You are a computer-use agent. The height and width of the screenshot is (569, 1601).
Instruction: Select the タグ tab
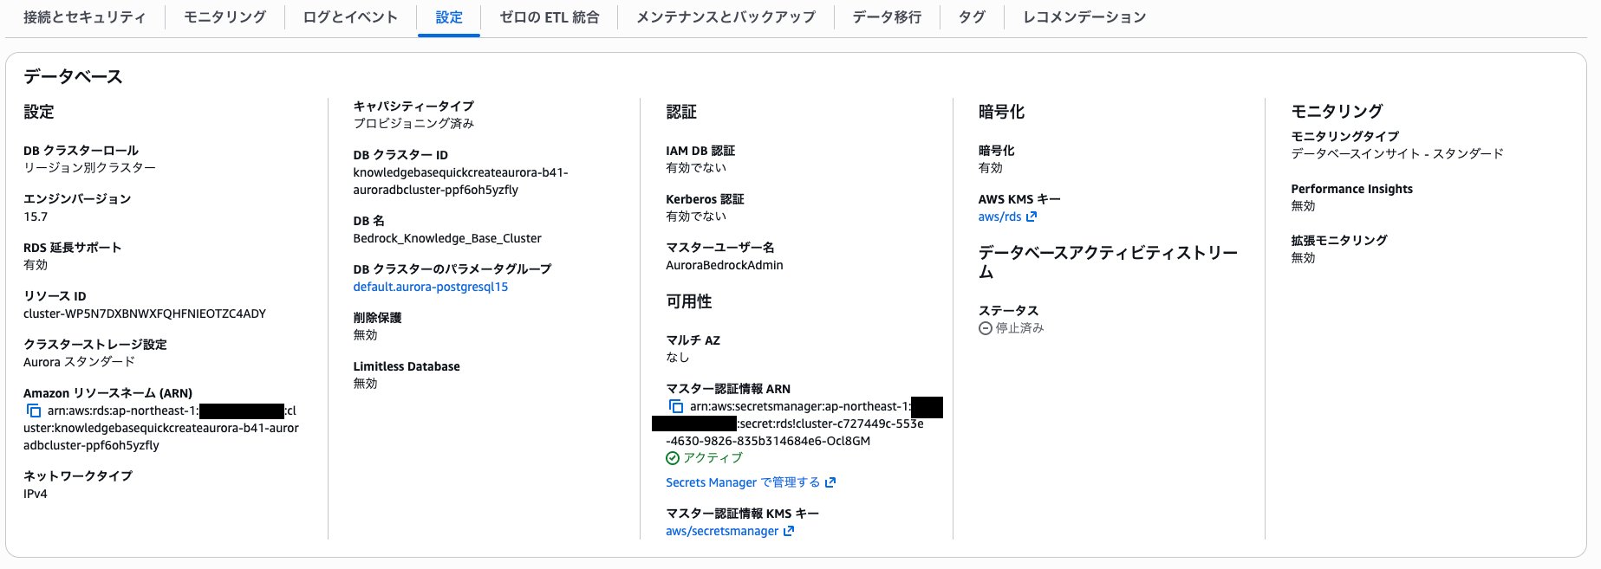click(x=971, y=16)
